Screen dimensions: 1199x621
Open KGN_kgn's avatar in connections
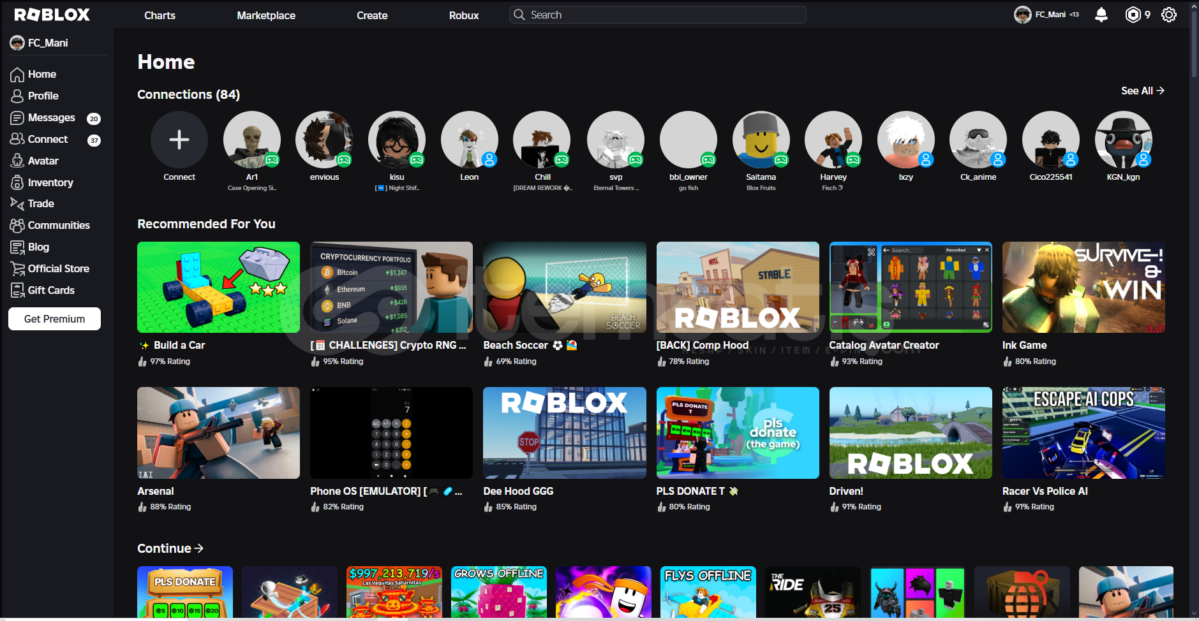[1123, 140]
